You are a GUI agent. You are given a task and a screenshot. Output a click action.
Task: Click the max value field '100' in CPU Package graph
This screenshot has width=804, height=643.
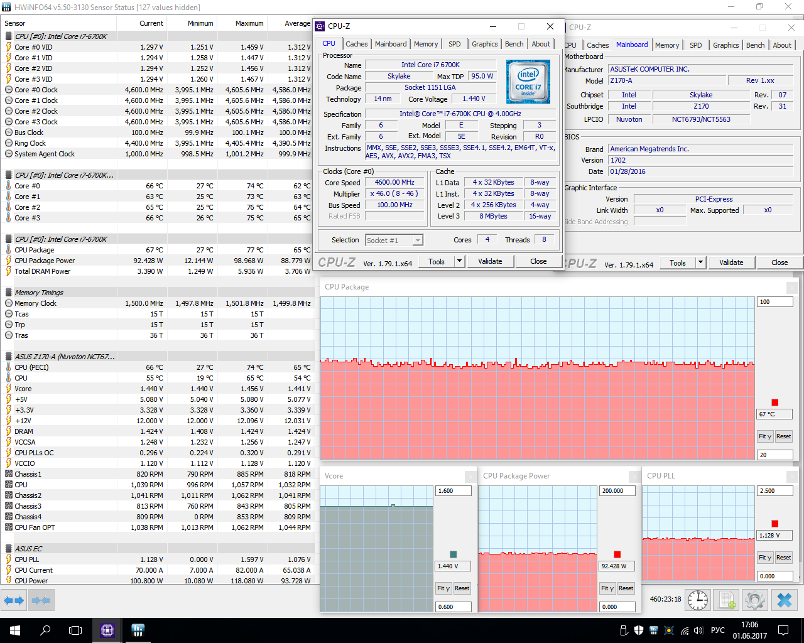[x=775, y=302]
